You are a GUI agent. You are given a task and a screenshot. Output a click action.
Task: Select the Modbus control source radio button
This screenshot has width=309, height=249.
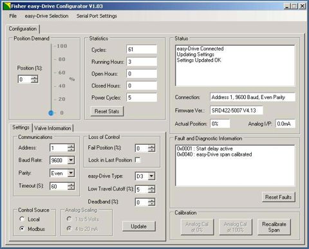(22, 228)
